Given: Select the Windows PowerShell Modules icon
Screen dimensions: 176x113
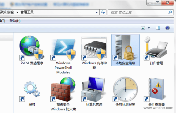Looking at the screenshot, I should [63, 49].
